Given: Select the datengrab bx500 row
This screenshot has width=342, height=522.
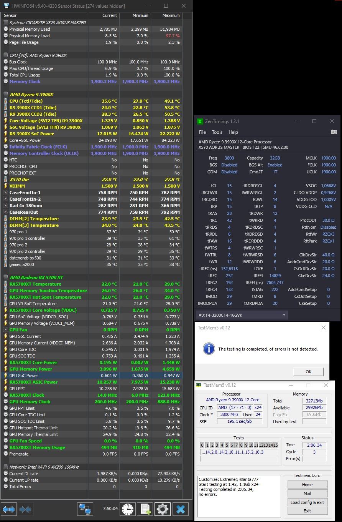Looking at the screenshot, I should (91, 258).
